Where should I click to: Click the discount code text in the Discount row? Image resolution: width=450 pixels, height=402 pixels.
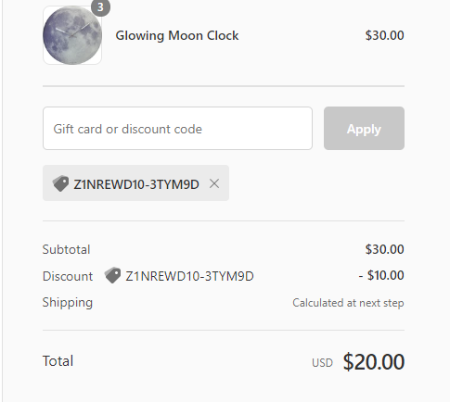click(x=189, y=276)
